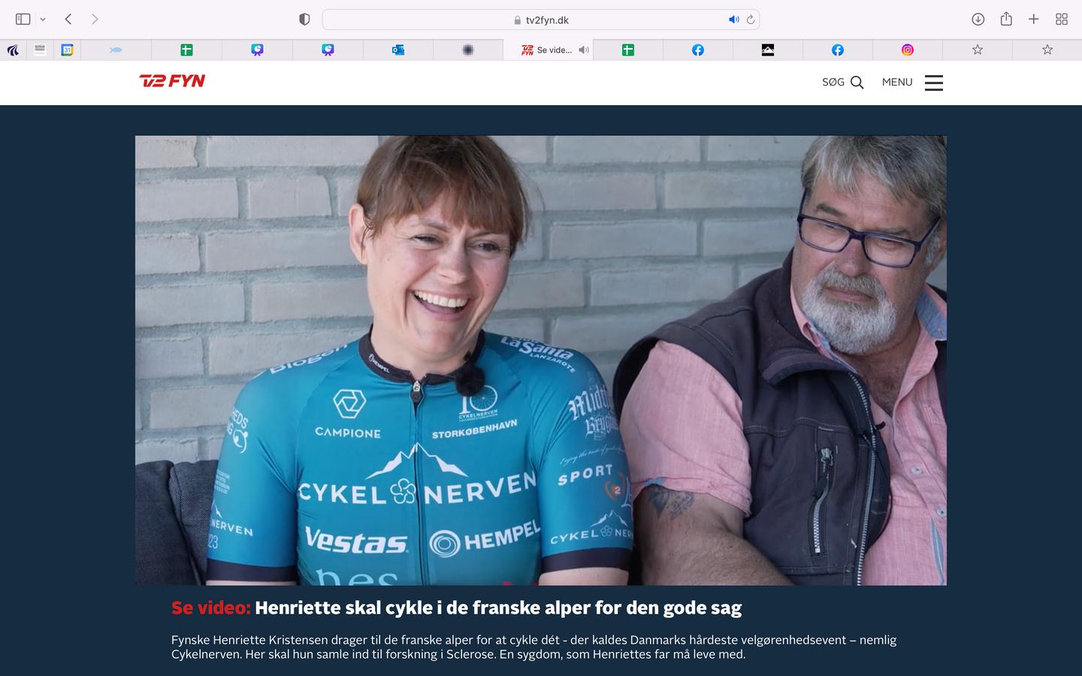Image resolution: width=1082 pixels, height=676 pixels.
Task: Go to the TV2 FYN homepage logo
Action: coord(172,81)
